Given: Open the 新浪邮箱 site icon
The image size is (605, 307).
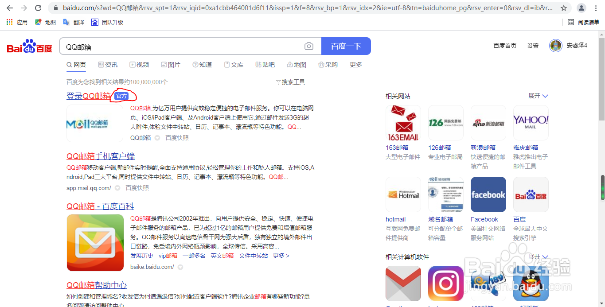Looking at the screenshot, I should (x=488, y=123).
